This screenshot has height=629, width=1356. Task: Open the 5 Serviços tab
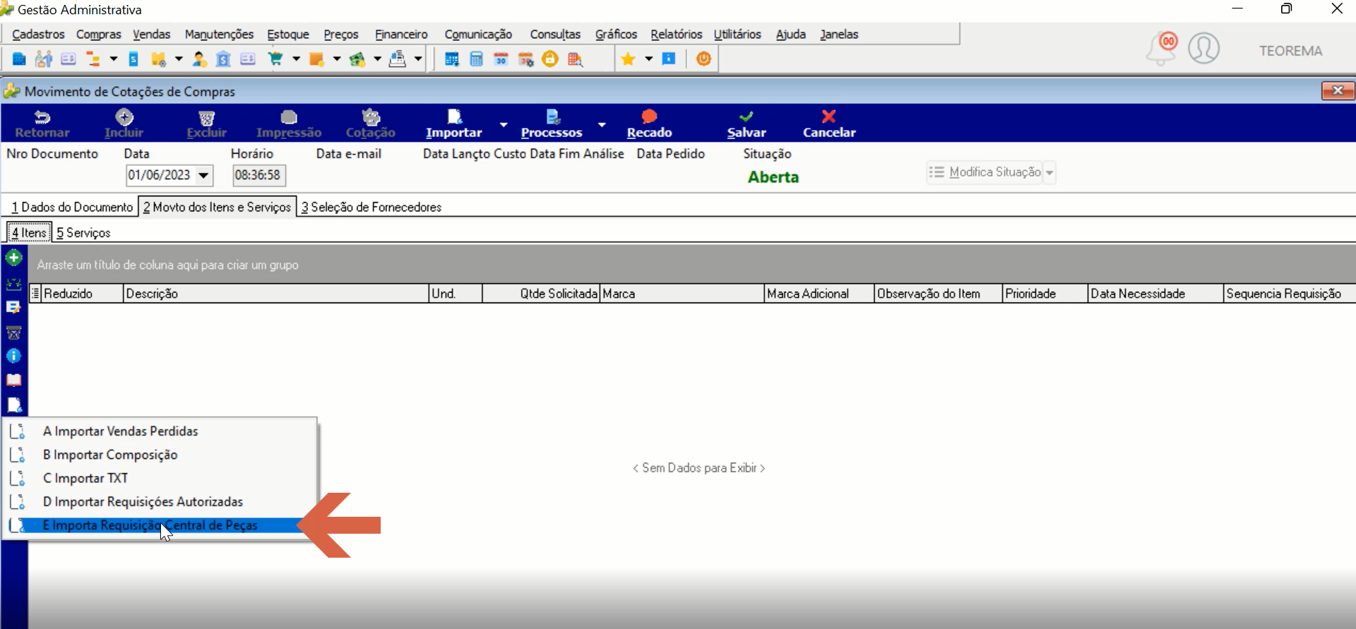pos(83,233)
